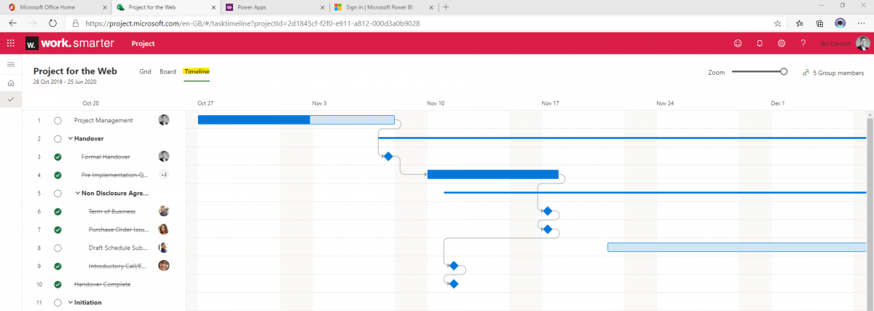Click assignee avatar for Introductory Call
874x311 pixels.
pos(164,266)
